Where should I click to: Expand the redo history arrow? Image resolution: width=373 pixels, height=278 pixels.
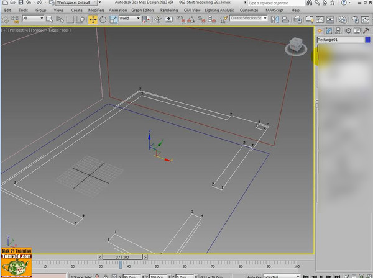[x=45, y=2]
